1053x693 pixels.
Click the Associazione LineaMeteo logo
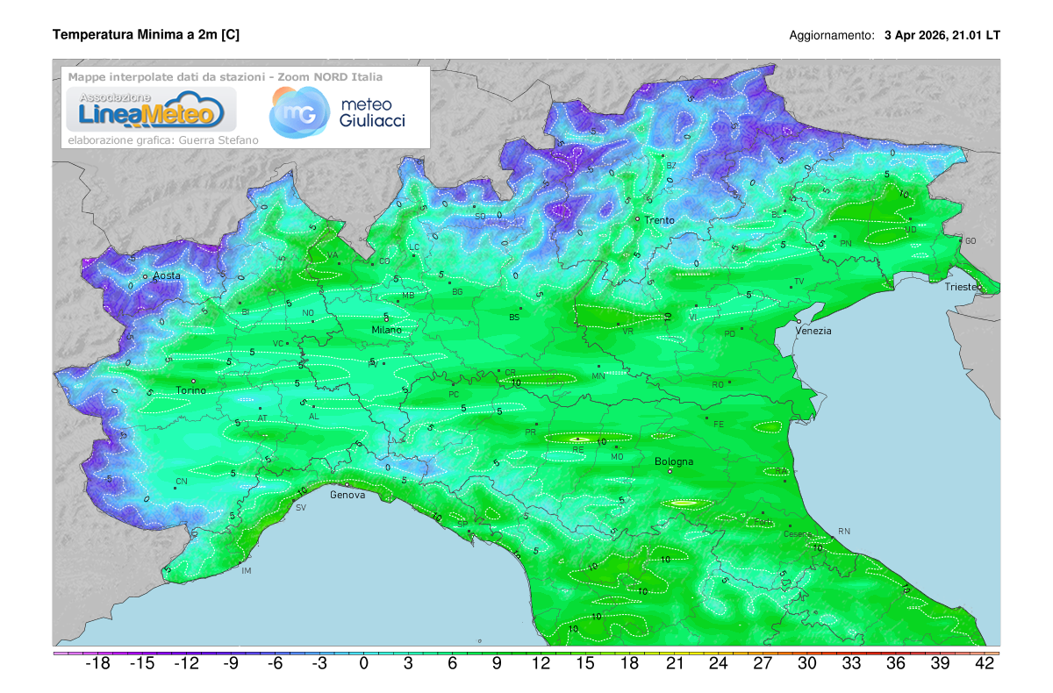tap(151, 110)
